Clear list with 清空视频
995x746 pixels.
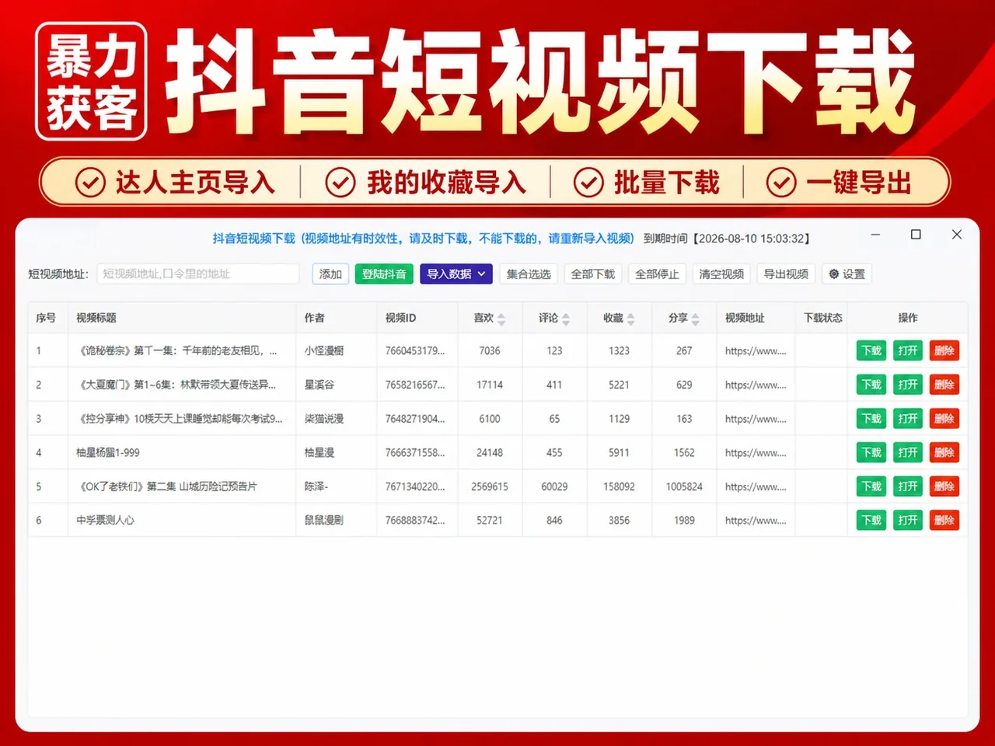click(x=721, y=274)
